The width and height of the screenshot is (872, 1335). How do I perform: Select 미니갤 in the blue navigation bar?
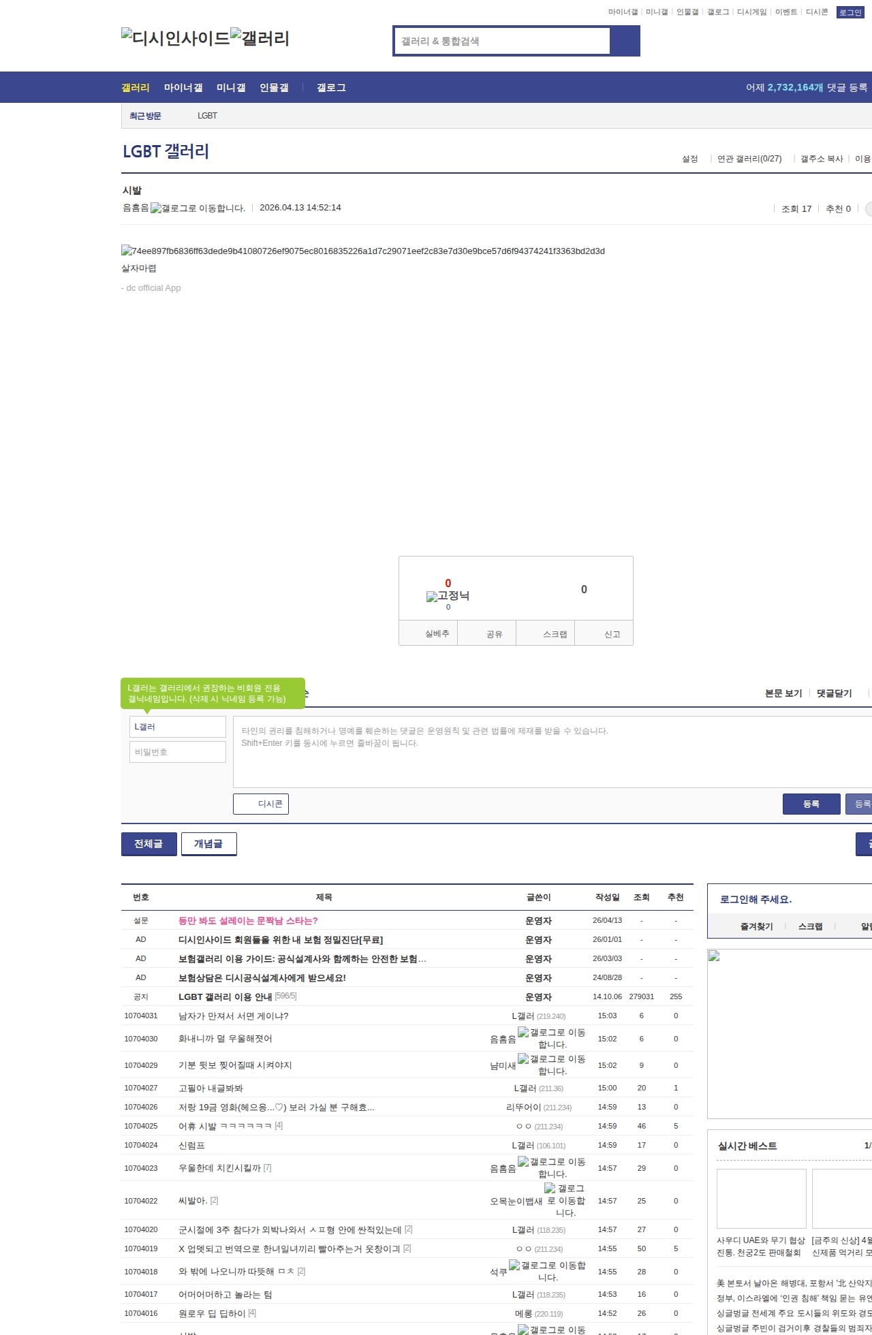pyautogui.click(x=231, y=88)
